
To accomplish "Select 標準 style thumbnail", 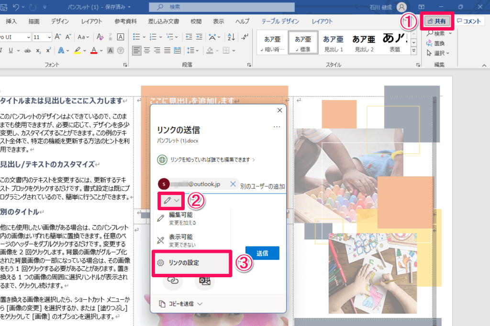I will 303,43.
